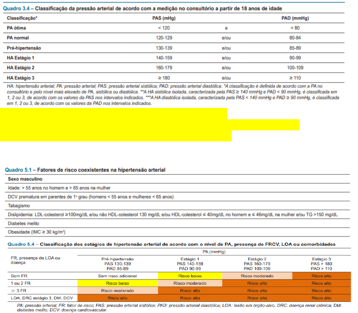
Task: Select the 'Diabetes melito' row
Action: point(23,223)
